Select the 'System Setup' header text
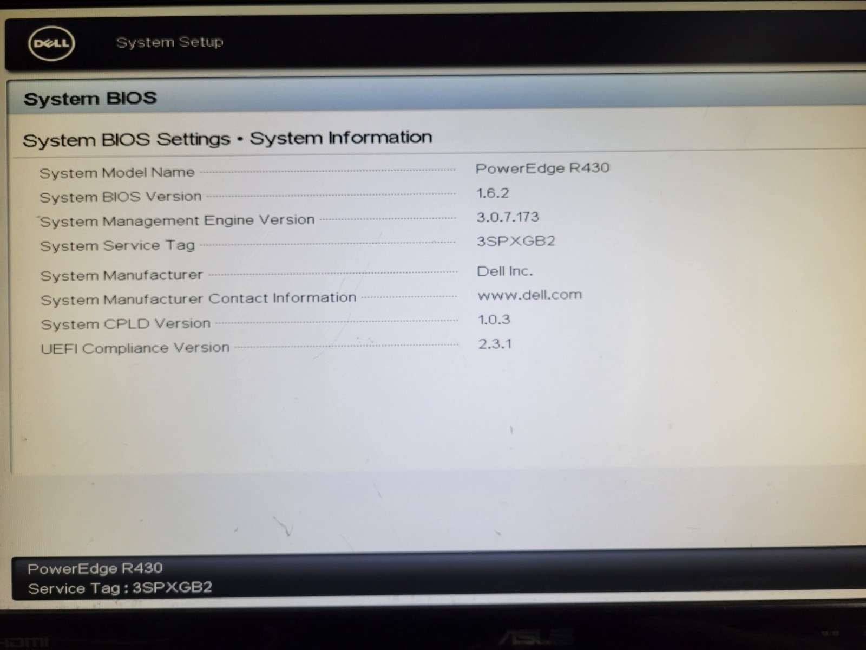 coord(169,42)
